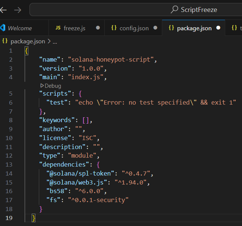The width and height of the screenshot is (242, 226).
Task: Click unsaved dot on config.json tab
Action: click(155, 28)
